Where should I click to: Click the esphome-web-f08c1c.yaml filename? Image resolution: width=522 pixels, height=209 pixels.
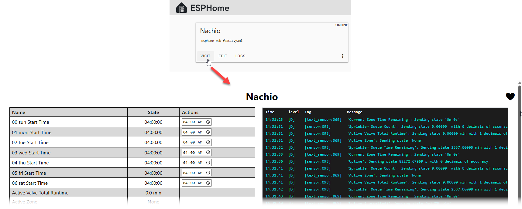click(222, 41)
